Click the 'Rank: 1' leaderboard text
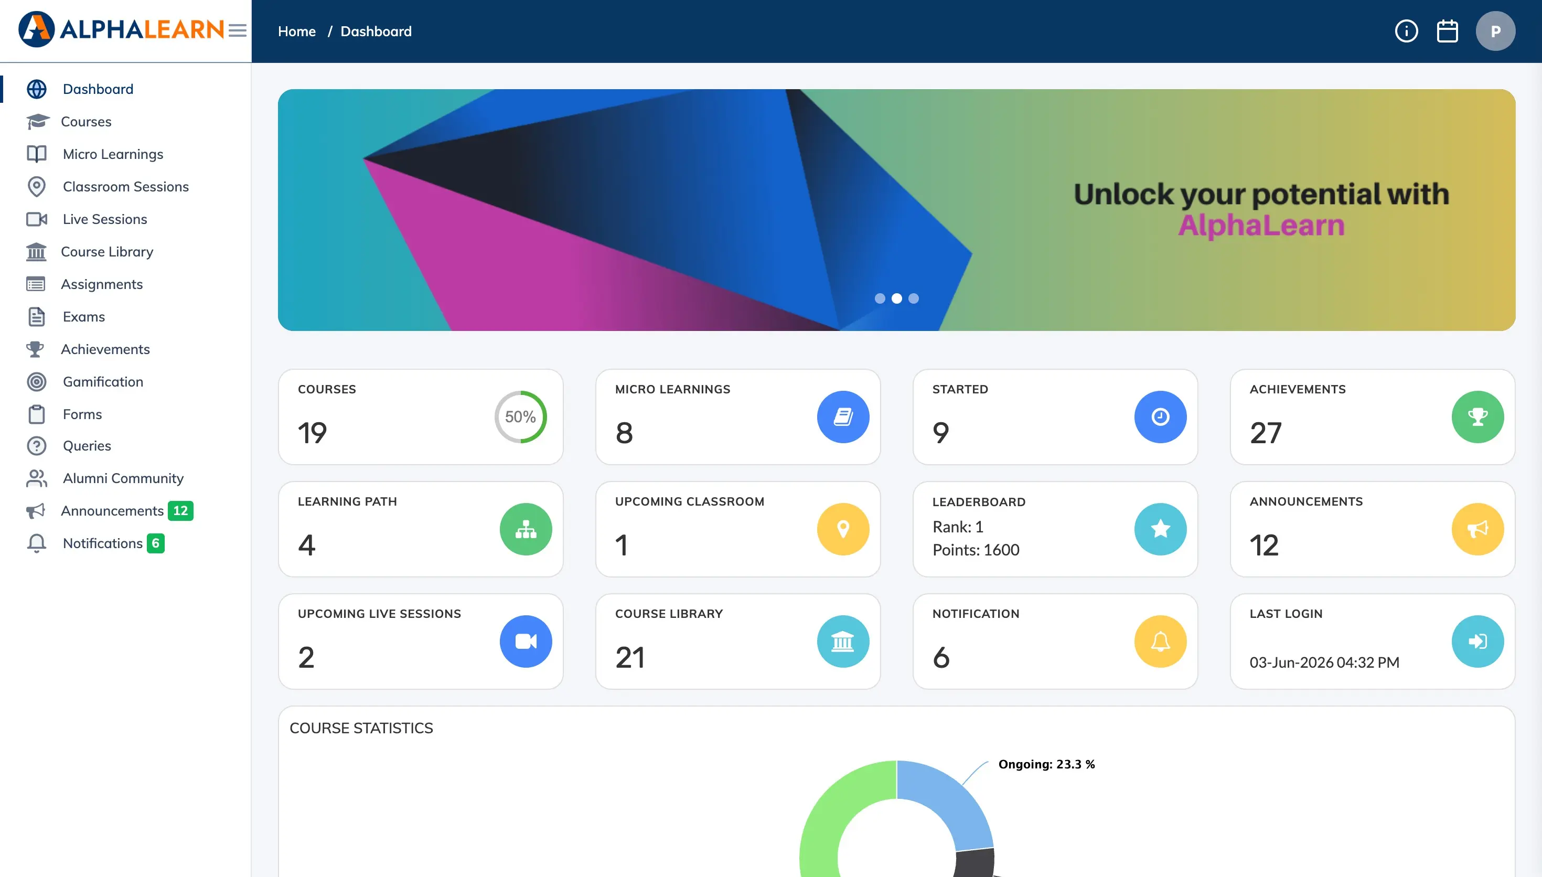Screen dimensions: 1542x877 point(958,527)
